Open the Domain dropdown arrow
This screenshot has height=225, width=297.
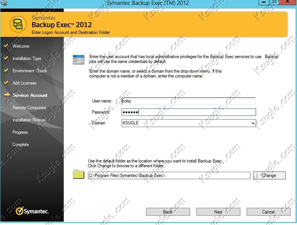[x=253, y=123]
